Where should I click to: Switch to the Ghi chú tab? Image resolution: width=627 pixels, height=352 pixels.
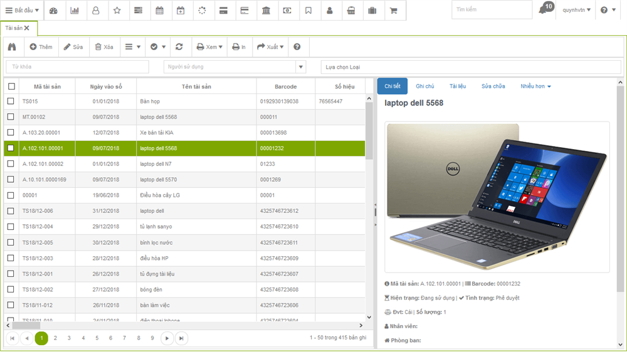click(424, 86)
